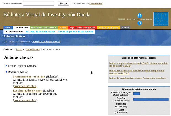The image size is (171, 116).
Task: Open Equipo de investigación tab
Action: click(82, 27)
